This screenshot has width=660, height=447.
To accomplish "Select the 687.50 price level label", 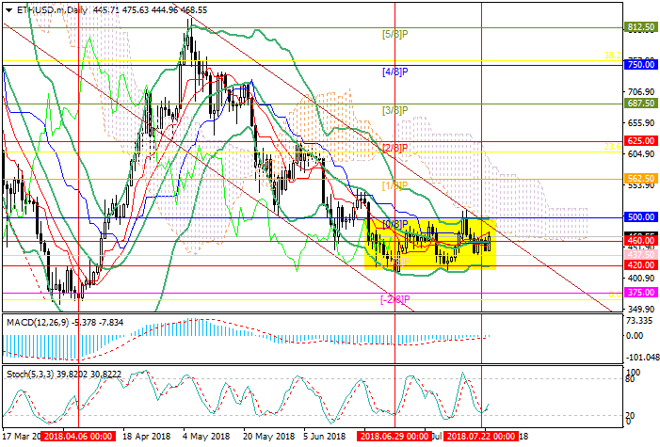I will click(x=640, y=104).
